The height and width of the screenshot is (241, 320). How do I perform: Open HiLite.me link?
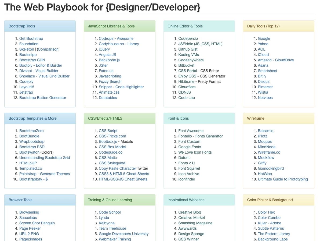(186, 81)
